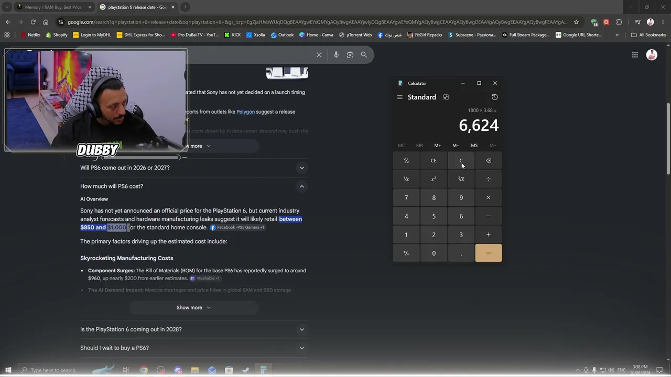Open the Shopify bookmark
Screen dimensions: 671x377
(x=57, y=35)
